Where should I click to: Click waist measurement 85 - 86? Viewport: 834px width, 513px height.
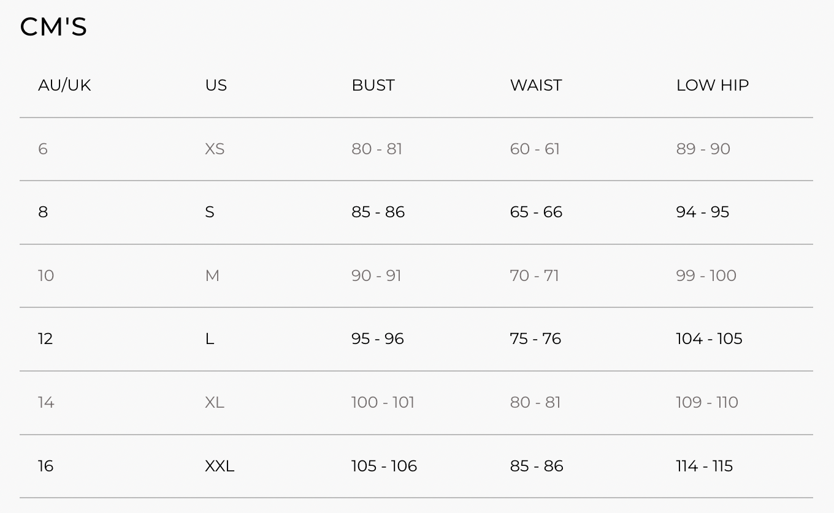tap(536, 466)
